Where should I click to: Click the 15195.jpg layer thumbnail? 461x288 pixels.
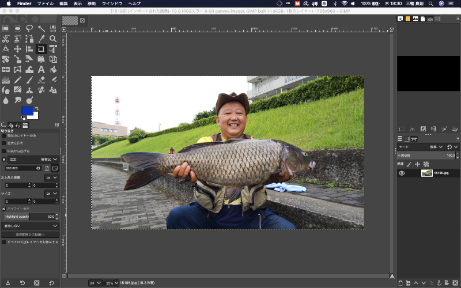pyautogui.click(x=426, y=173)
